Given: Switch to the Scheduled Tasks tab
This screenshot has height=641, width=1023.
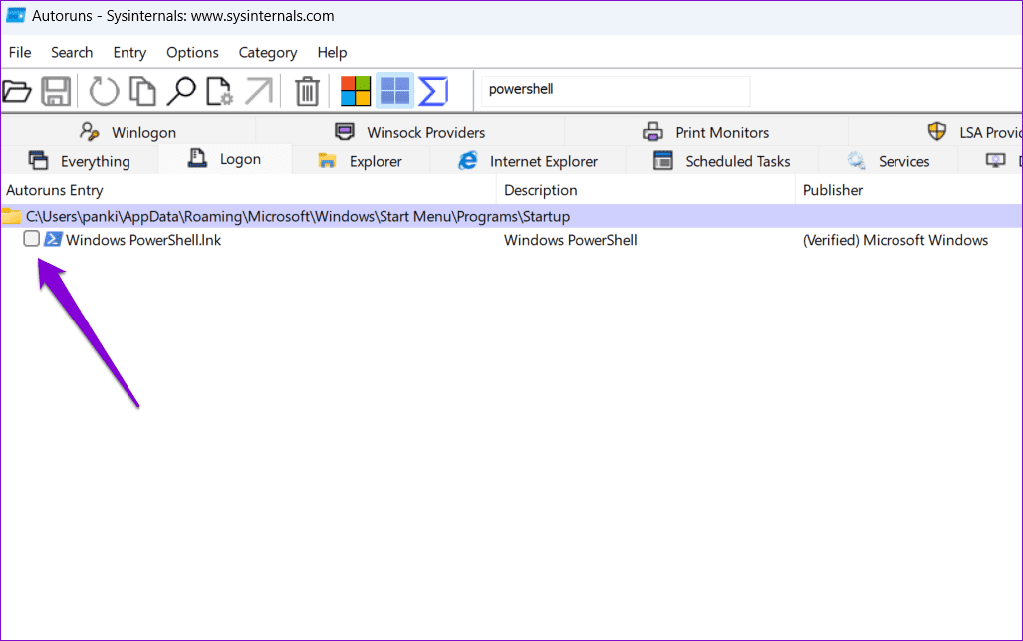Looking at the screenshot, I should click(721, 161).
